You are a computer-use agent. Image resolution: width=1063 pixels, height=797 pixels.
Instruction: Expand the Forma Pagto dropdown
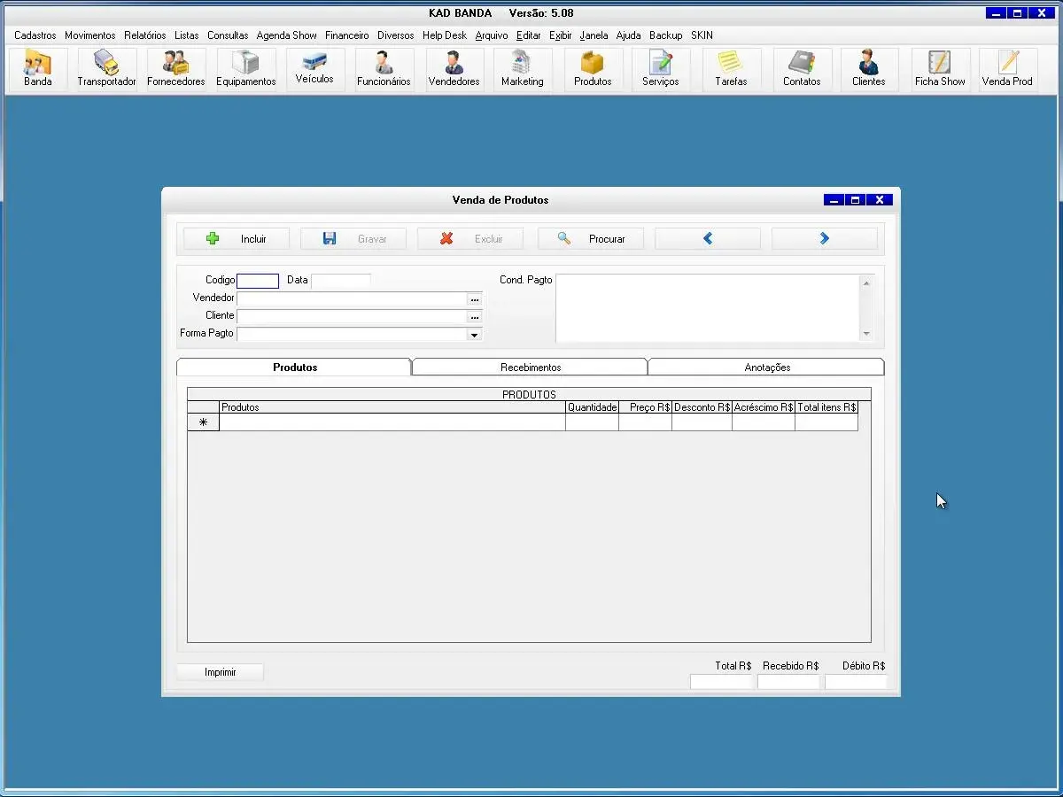point(475,335)
